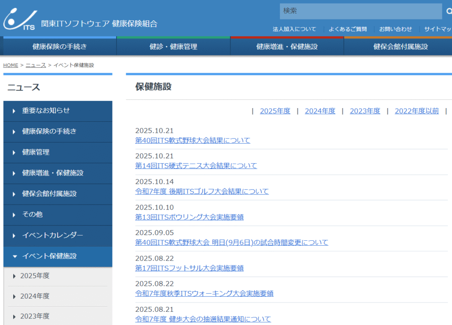This screenshot has height=325, width=452.
Task: Open 2024年度 in sidebar submenu
Action: point(34,296)
